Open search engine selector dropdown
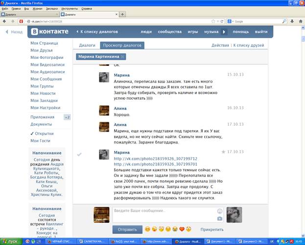Viewport: 305px width, 245px height. [230, 21]
